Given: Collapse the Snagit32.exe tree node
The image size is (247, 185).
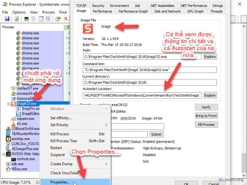Looking at the screenshot, I should [8, 104].
